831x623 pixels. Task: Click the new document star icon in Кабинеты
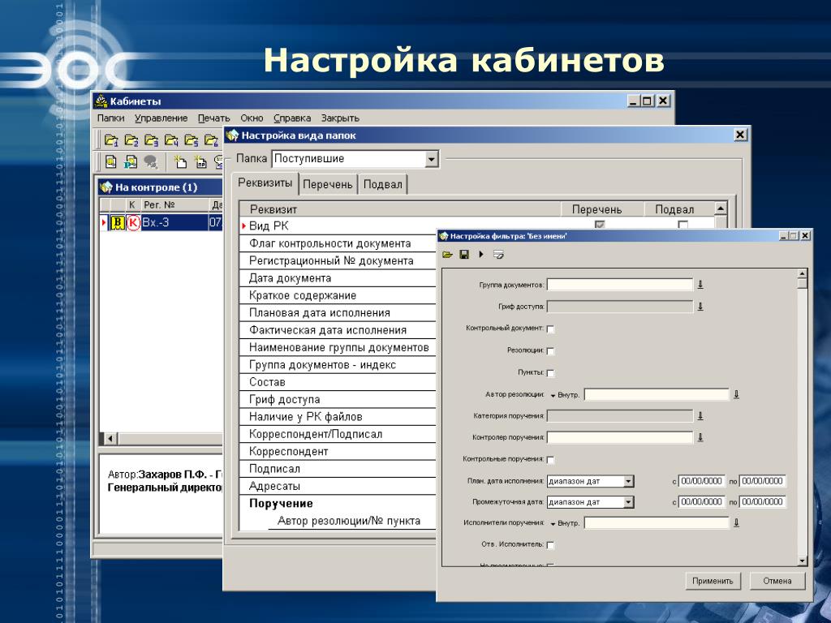click(x=181, y=161)
